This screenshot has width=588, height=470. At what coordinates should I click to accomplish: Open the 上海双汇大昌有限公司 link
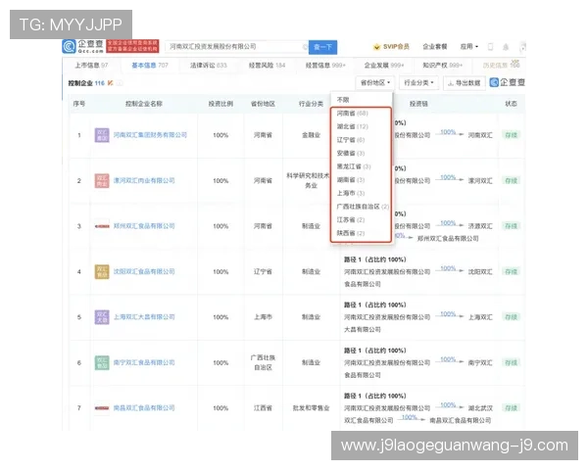tap(144, 317)
